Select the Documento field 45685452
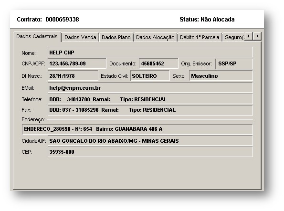284x211 pixels. click(158, 63)
